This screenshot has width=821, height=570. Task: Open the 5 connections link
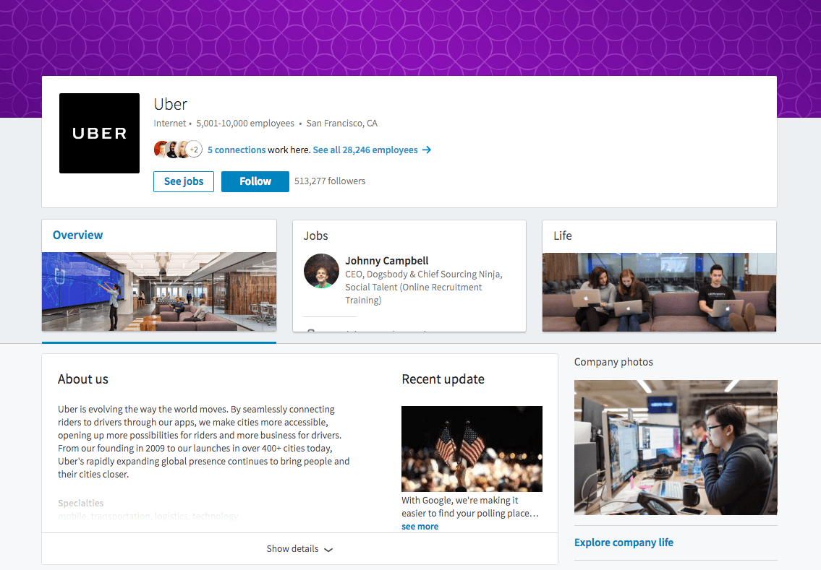(237, 150)
